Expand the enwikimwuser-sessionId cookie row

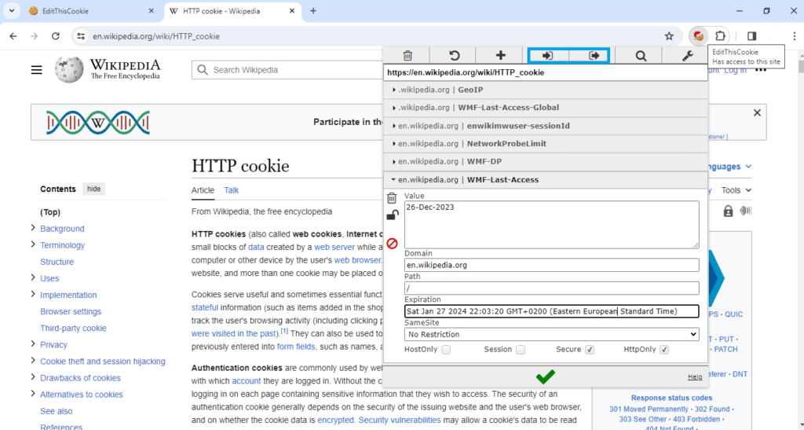(x=546, y=126)
